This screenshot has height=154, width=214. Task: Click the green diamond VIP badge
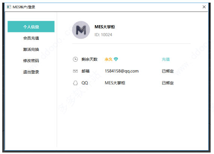(x=116, y=59)
